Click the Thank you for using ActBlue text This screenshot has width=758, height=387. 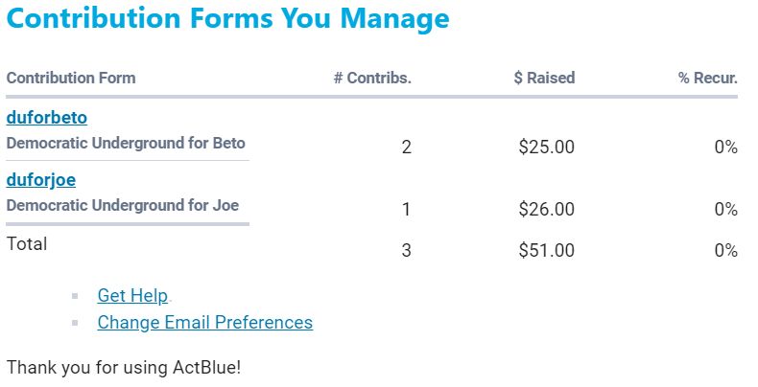(x=123, y=367)
